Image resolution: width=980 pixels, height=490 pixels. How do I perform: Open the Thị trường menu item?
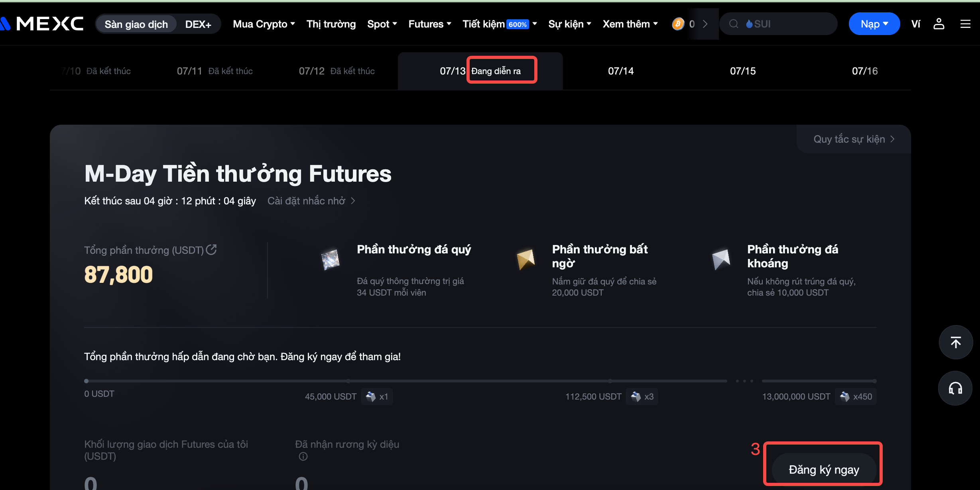331,24
